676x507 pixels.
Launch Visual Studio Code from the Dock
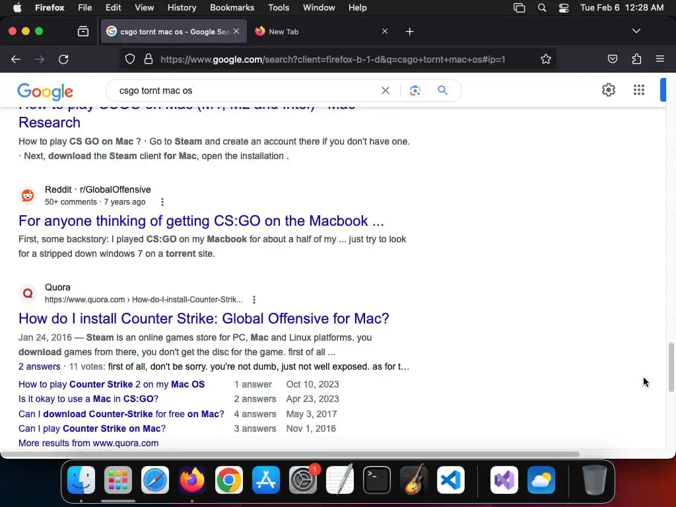coord(450,480)
